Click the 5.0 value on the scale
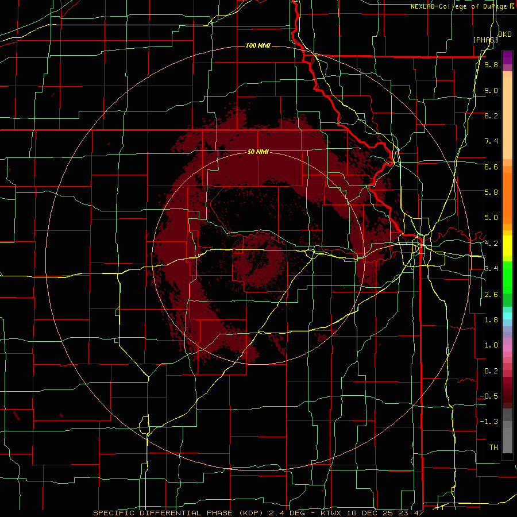This screenshot has height=517, width=517. click(491, 218)
